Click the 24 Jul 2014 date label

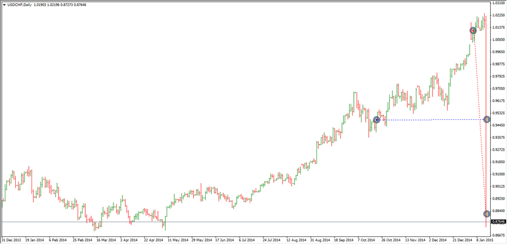pos(272,239)
